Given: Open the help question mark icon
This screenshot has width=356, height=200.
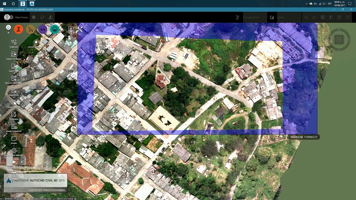Looking at the screenshot, I should click(x=348, y=17).
